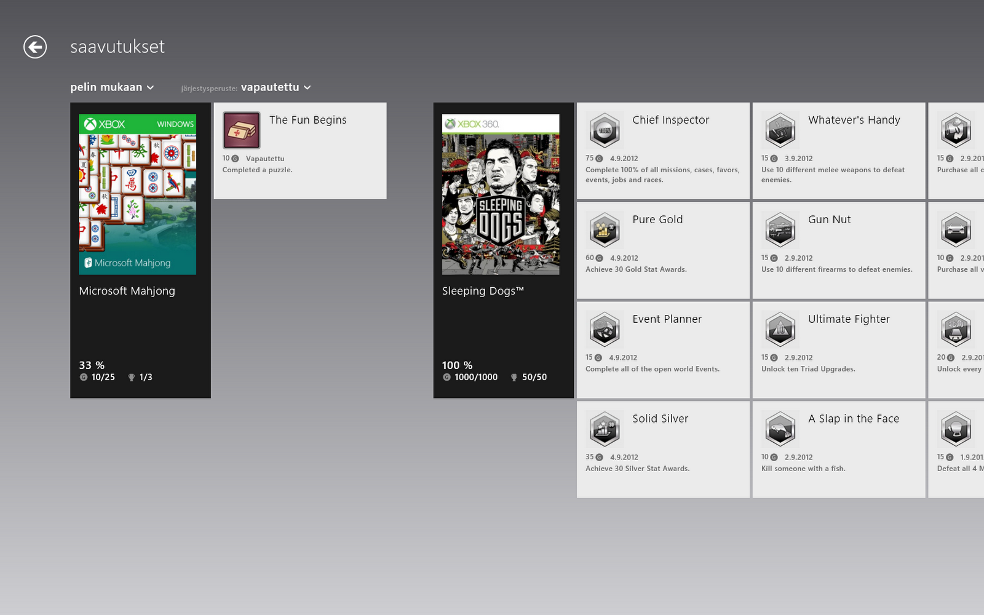984x615 pixels.
Task: Click the '33 %' completion text
Action: [92, 365]
